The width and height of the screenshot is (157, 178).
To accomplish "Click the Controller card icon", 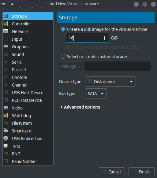I will [x=6, y=24].
